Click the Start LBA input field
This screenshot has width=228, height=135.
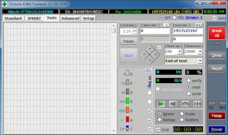(155, 31)
